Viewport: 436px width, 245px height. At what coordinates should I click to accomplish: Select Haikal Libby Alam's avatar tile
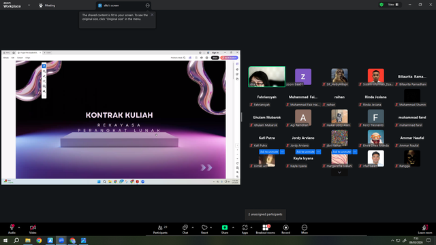[x=339, y=118]
